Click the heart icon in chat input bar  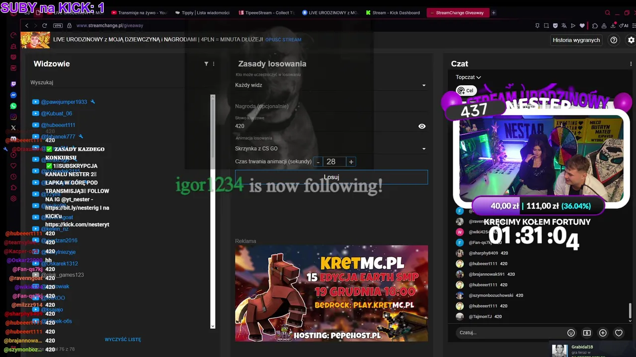pyautogui.click(x=619, y=333)
